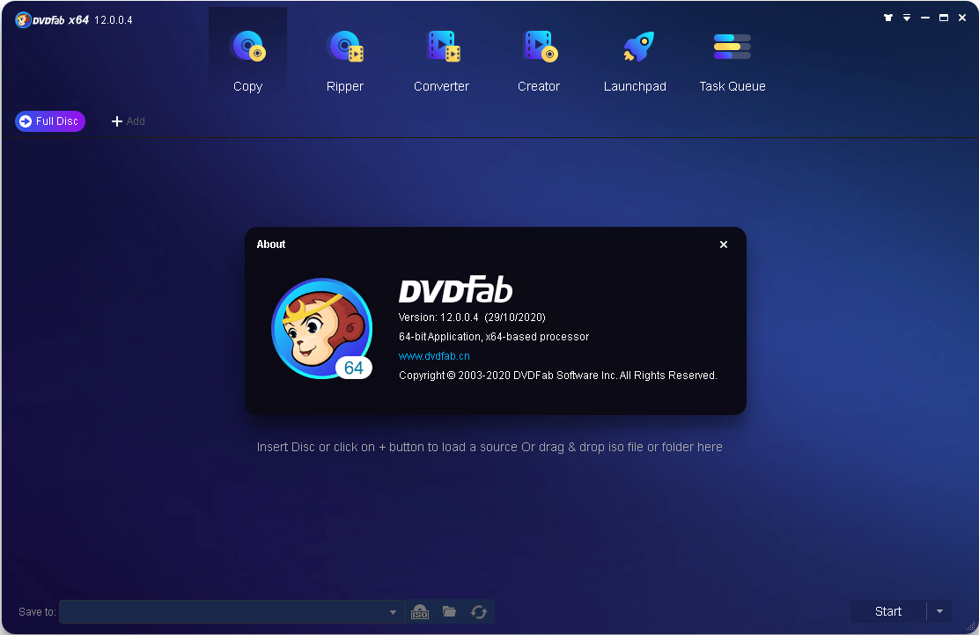This screenshot has height=635, width=979.
Task: Click the DVDFab wordmark in About dialog
Action: click(455, 288)
